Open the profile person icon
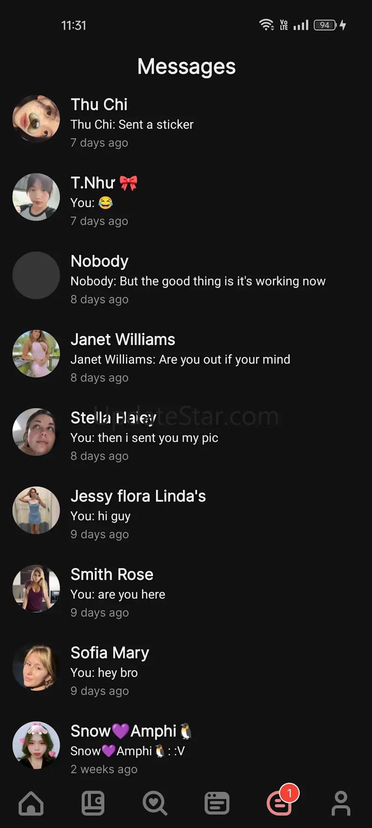This screenshot has height=828, width=372. pyautogui.click(x=341, y=803)
